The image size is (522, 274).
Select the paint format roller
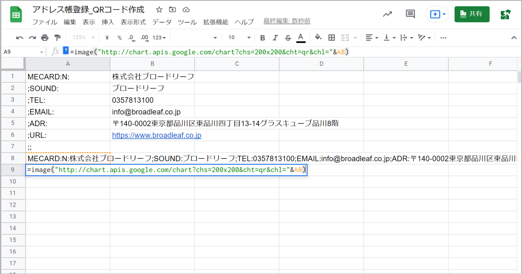(57, 38)
